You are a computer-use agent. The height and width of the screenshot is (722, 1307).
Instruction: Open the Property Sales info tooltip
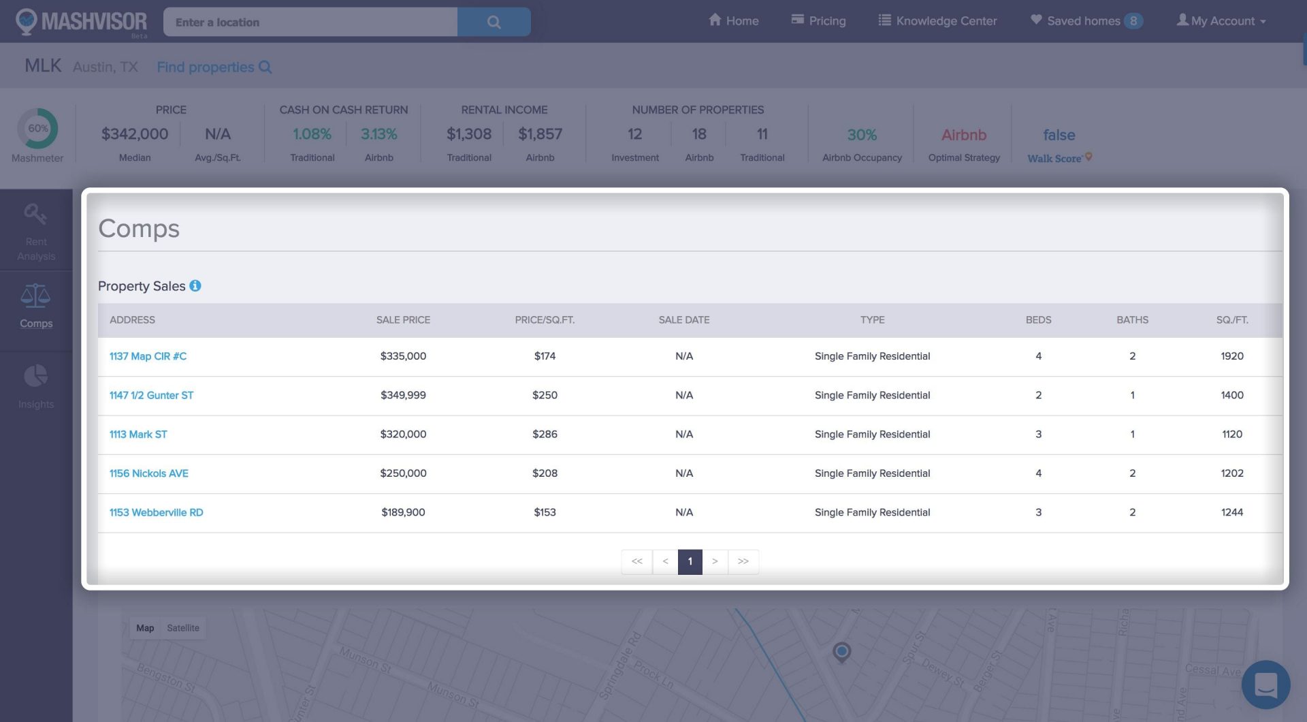(x=195, y=286)
